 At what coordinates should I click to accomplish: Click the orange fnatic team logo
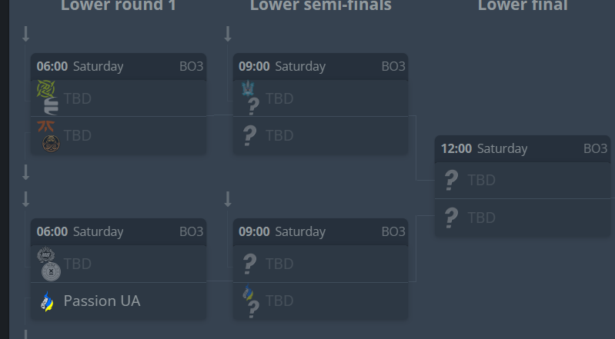pos(46,126)
